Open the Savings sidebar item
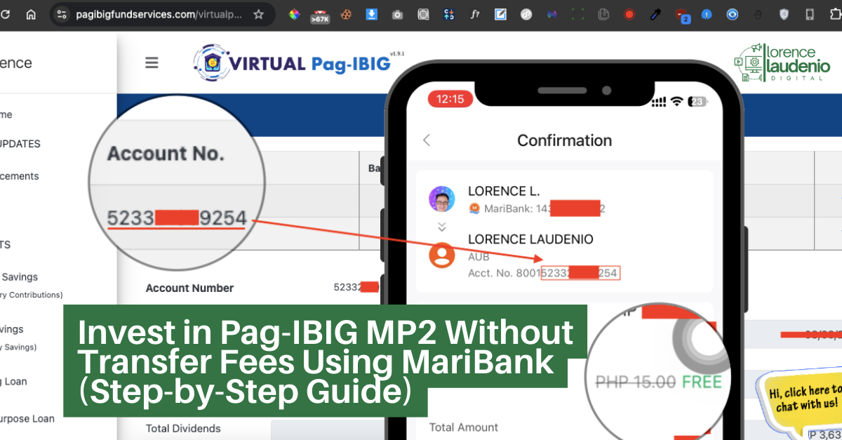The image size is (842, 440). 19,276
